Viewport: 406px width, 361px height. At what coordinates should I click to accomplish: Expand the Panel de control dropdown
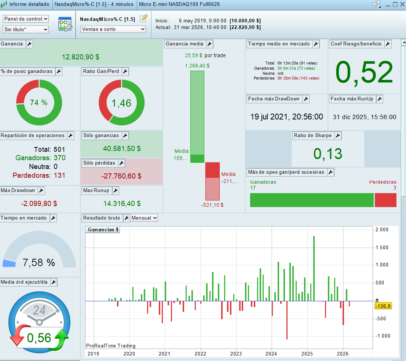click(x=26, y=19)
